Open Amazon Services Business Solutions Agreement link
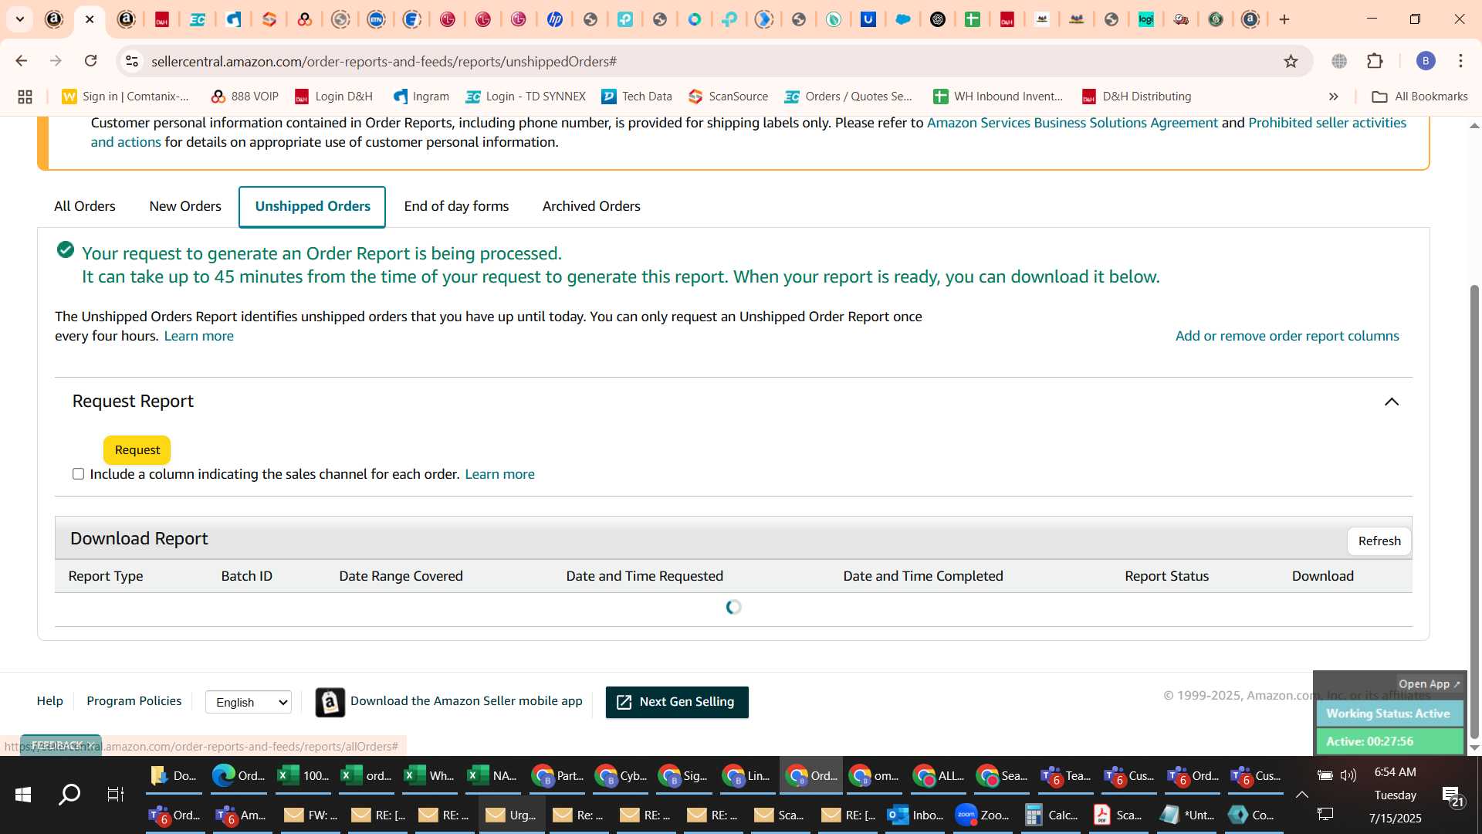The width and height of the screenshot is (1482, 834). 1072,123
